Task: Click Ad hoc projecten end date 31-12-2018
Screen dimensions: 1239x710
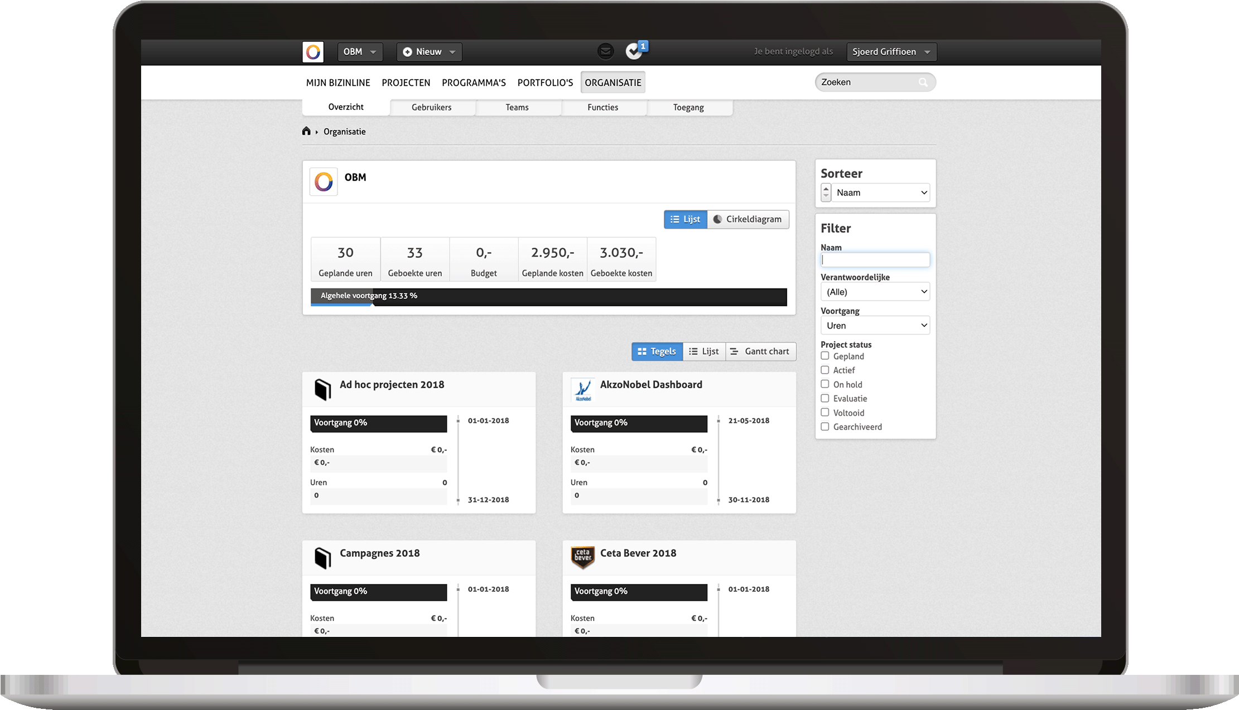Action: pyautogui.click(x=488, y=500)
